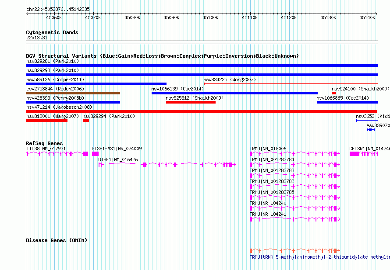Select the TTC38|NM_017931 gene model
Image resolution: width=390 pixels, height=270 pixels.
click(x=57, y=154)
